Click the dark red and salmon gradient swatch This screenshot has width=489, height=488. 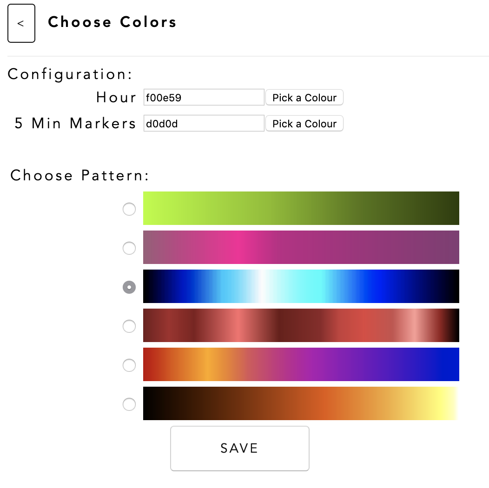coord(301,325)
